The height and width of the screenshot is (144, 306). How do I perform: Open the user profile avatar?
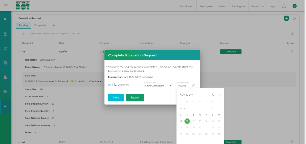coord(294,6)
